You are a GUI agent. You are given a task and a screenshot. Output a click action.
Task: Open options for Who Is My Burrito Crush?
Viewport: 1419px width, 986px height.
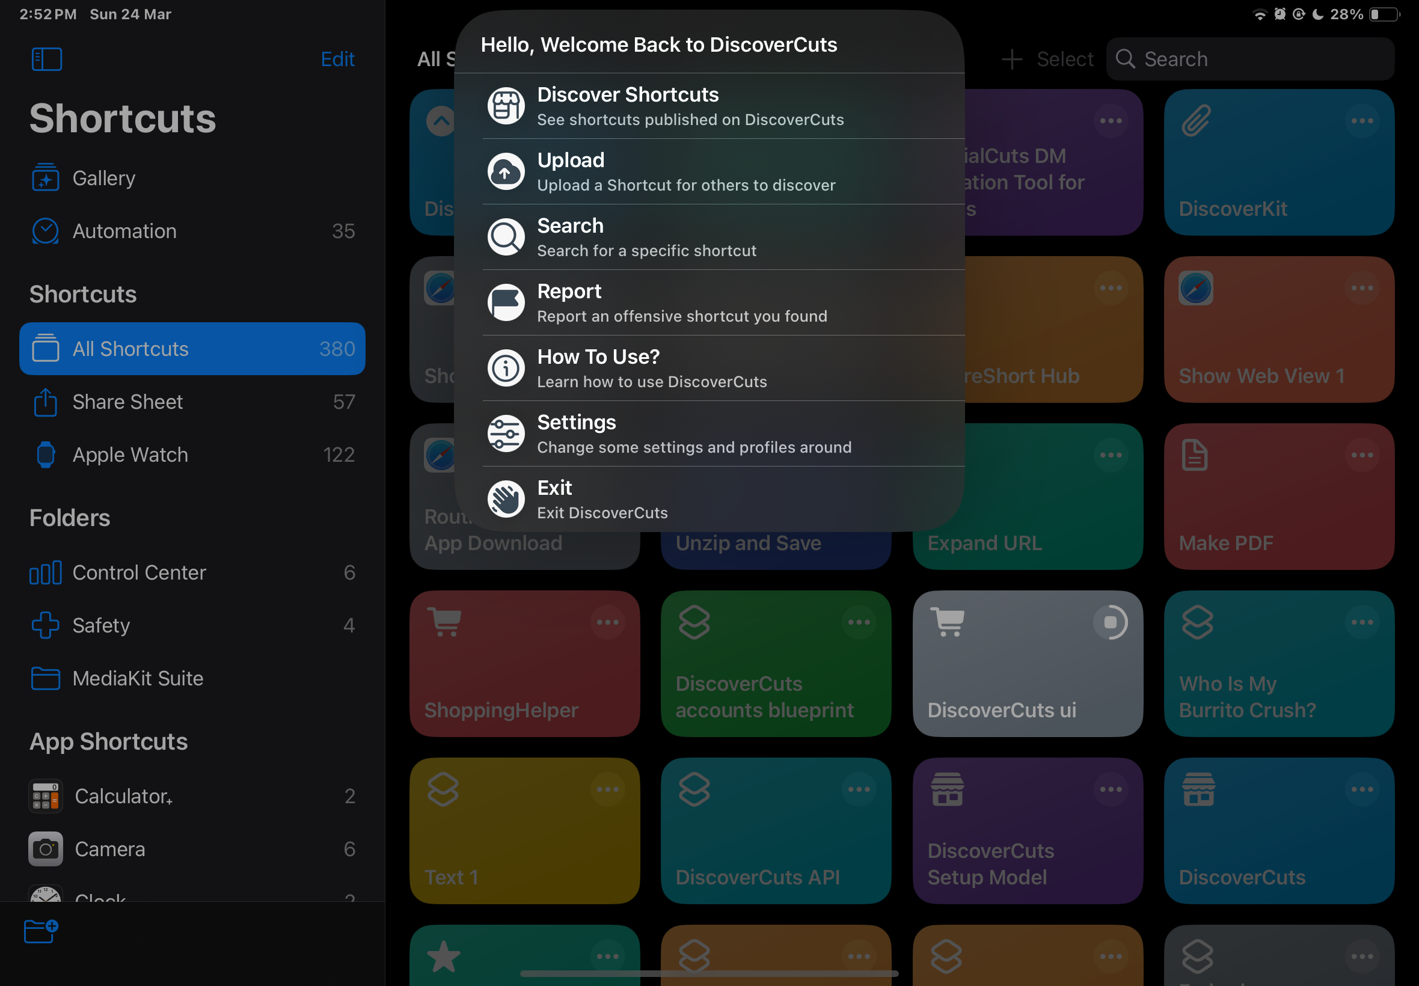pyautogui.click(x=1361, y=622)
